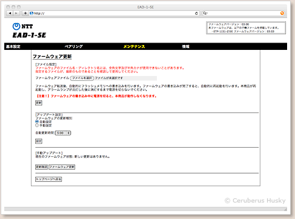Screen dimensions: 295x219
Task: Open the 5:00 auto-update time dropdown
Action: pyautogui.click(x=63, y=133)
